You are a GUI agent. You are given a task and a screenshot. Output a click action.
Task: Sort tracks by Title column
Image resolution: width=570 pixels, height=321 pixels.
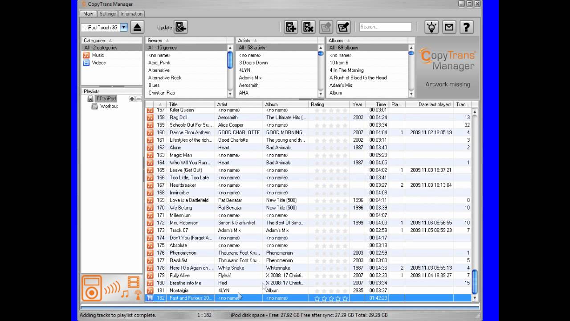tap(191, 104)
